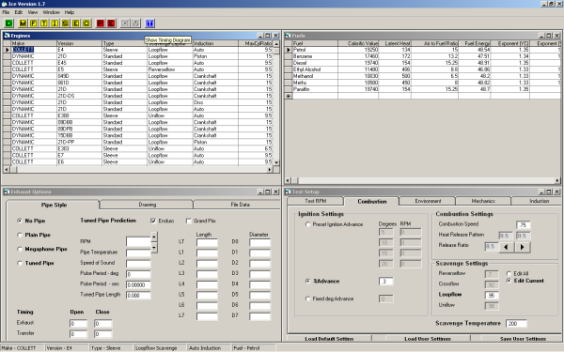Image resolution: width=564 pixels, height=352 pixels.
Task: Click the Scavenge Temperature field
Action: 516,323
